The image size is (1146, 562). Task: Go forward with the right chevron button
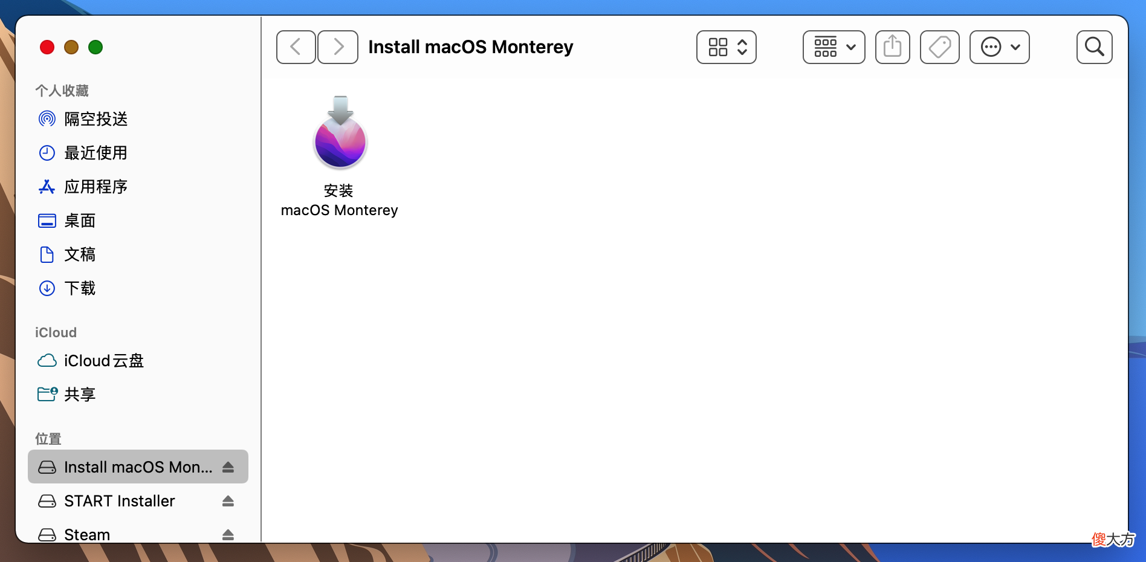pyautogui.click(x=338, y=47)
